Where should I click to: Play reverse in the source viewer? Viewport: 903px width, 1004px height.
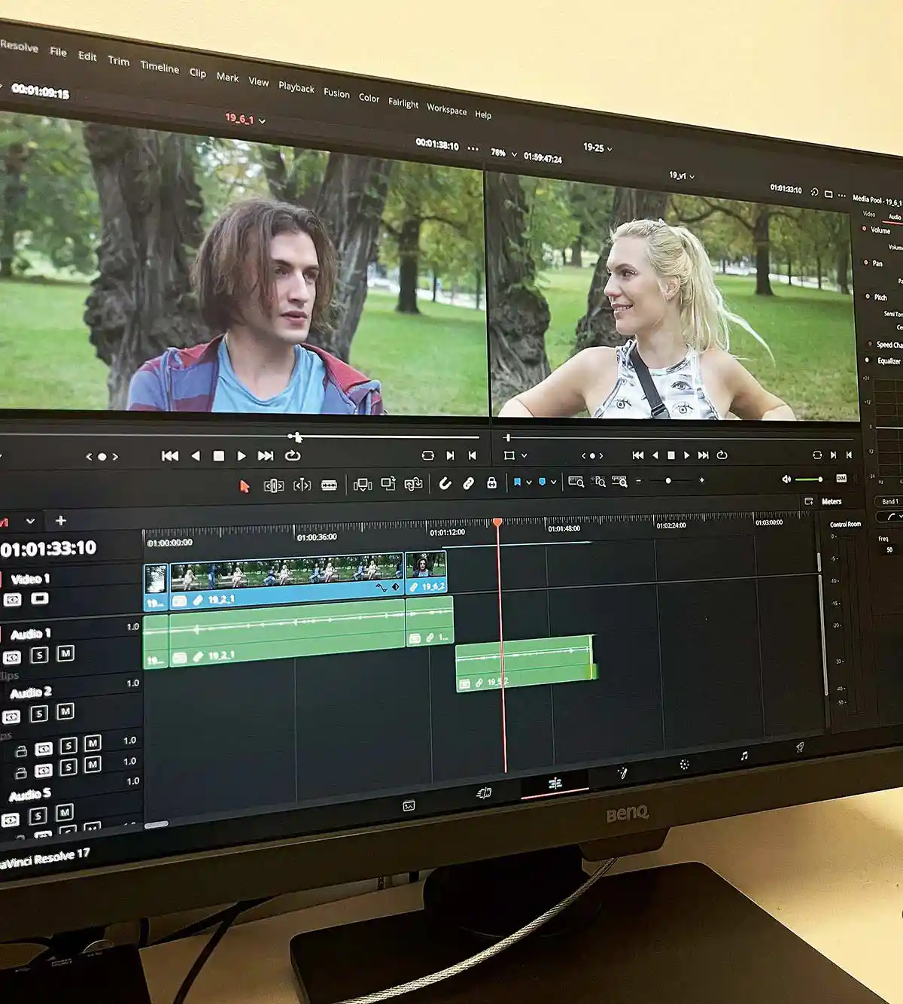(x=196, y=455)
